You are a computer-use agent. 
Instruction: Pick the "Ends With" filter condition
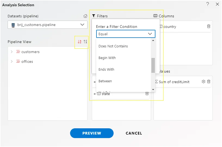pyautogui.click(x=106, y=70)
